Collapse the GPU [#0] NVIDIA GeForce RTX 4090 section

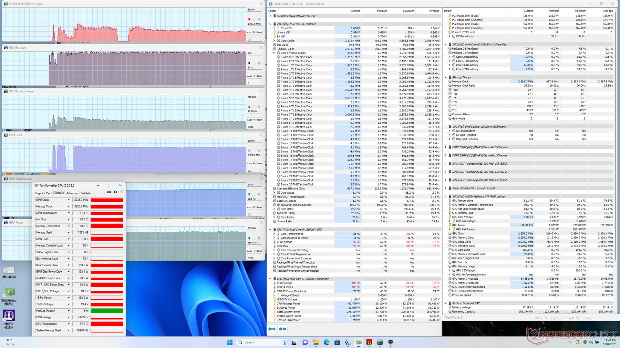coord(446,196)
